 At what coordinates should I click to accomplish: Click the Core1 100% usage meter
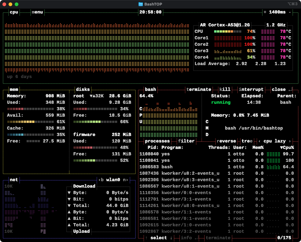[228, 38]
